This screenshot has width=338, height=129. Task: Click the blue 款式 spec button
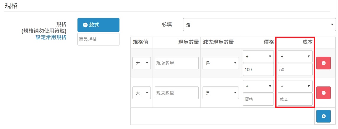click(x=98, y=25)
